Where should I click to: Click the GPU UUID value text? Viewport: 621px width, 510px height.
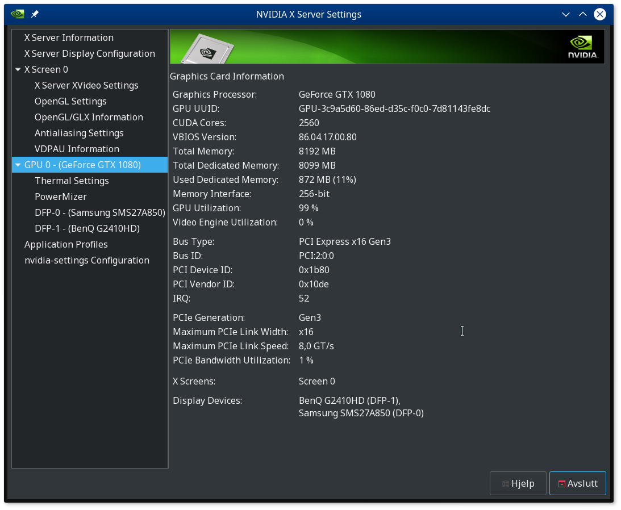pos(394,108)
